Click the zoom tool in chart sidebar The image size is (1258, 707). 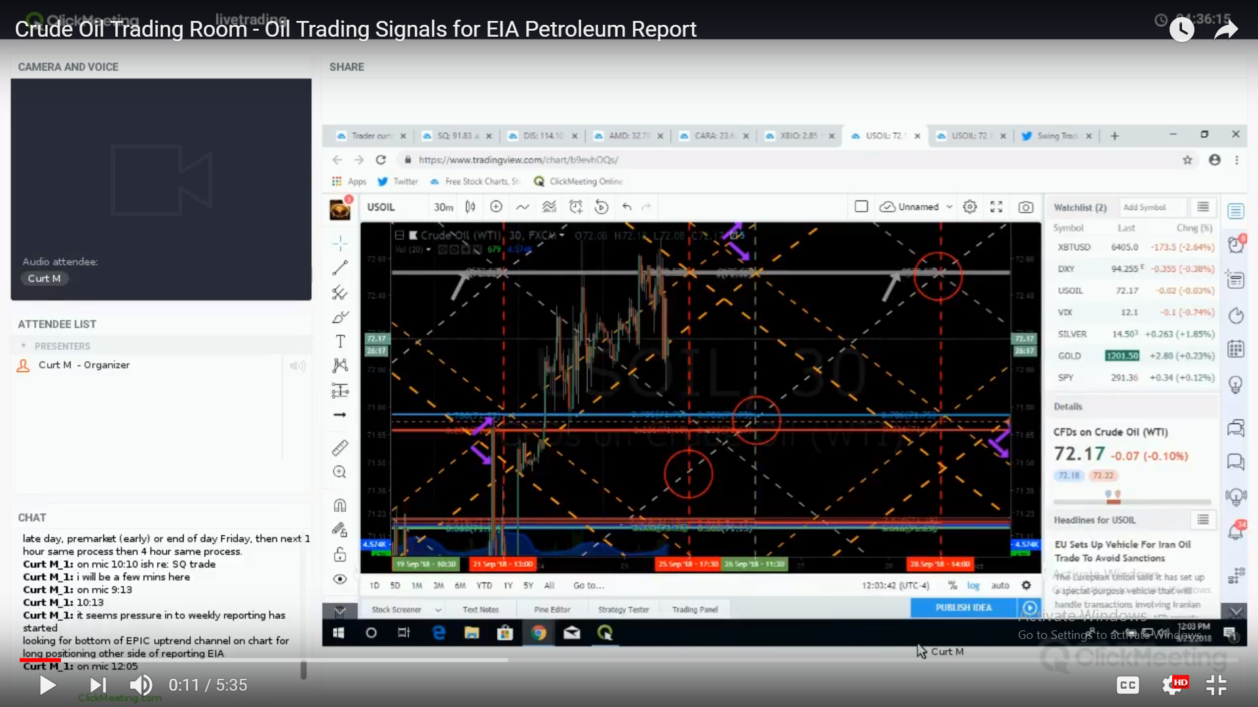(x=339, y=472)
